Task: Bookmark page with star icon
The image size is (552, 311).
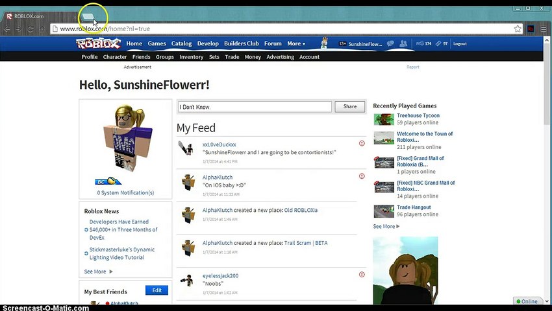Action: point(518,29)
